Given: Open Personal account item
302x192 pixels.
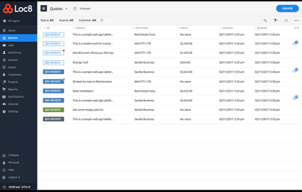Looking at the screenshot, I should (x=13, y=162).
